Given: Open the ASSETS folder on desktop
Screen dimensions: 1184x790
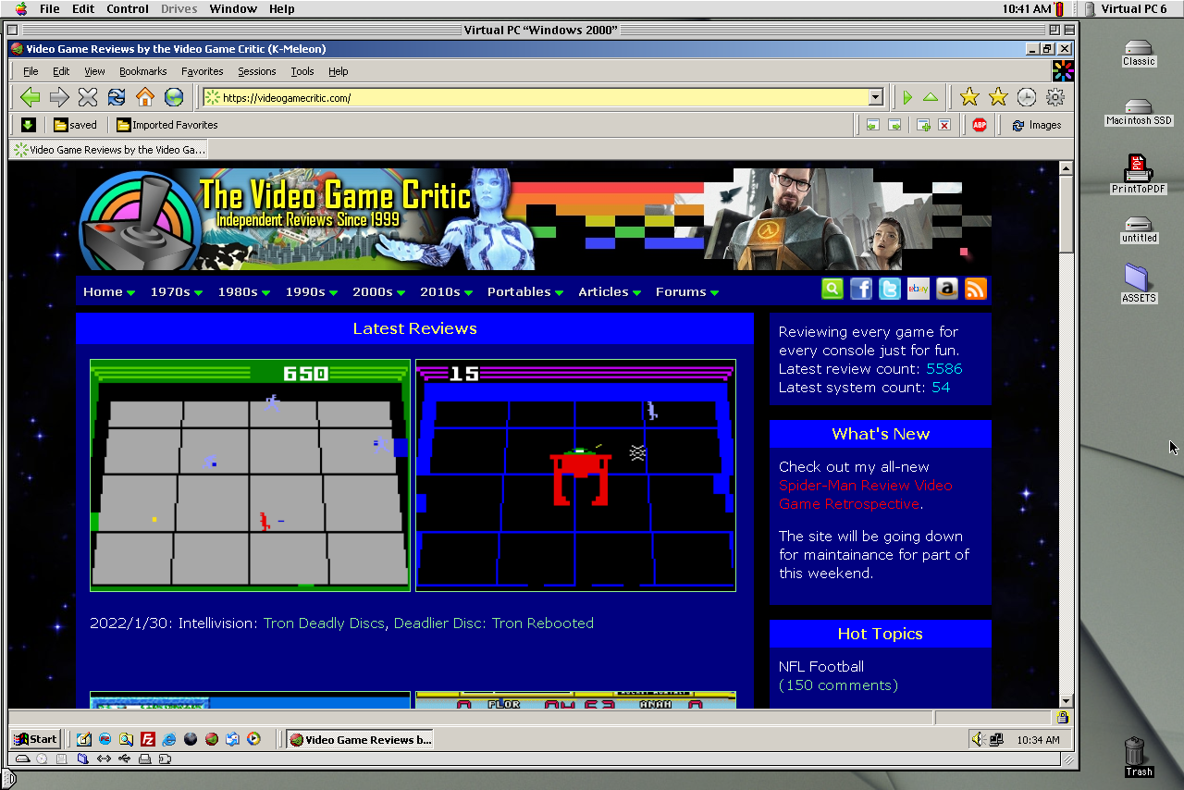Looking at the screenshot, I should click(1139, 284).
